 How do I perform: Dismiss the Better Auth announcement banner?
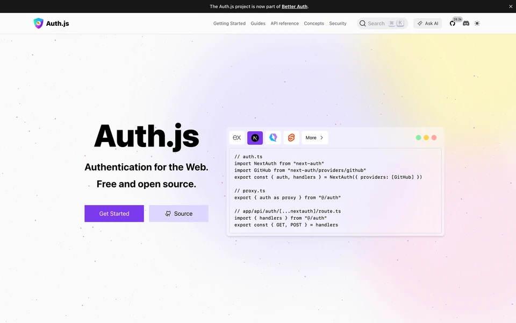(511, 6)
